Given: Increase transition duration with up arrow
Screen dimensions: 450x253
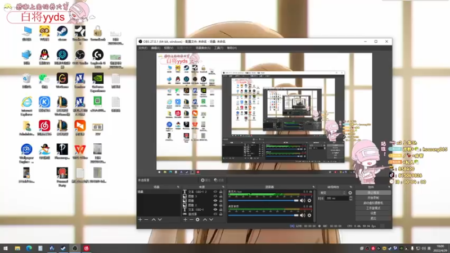Looking at the screenshot, I should click(x=350, y=197).
